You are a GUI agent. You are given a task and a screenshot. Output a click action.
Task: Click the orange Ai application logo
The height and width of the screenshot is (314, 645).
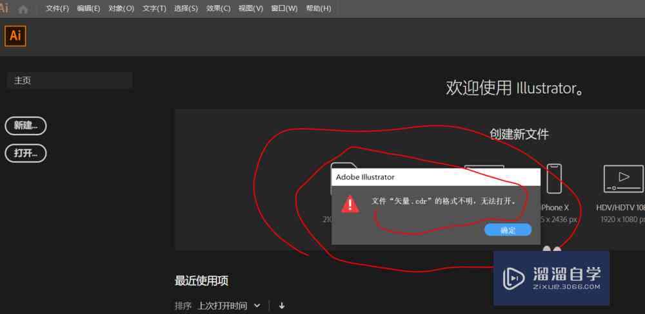(15, 36)
